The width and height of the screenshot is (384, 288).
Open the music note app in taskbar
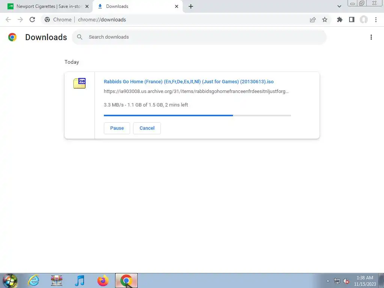pos(79,280)
